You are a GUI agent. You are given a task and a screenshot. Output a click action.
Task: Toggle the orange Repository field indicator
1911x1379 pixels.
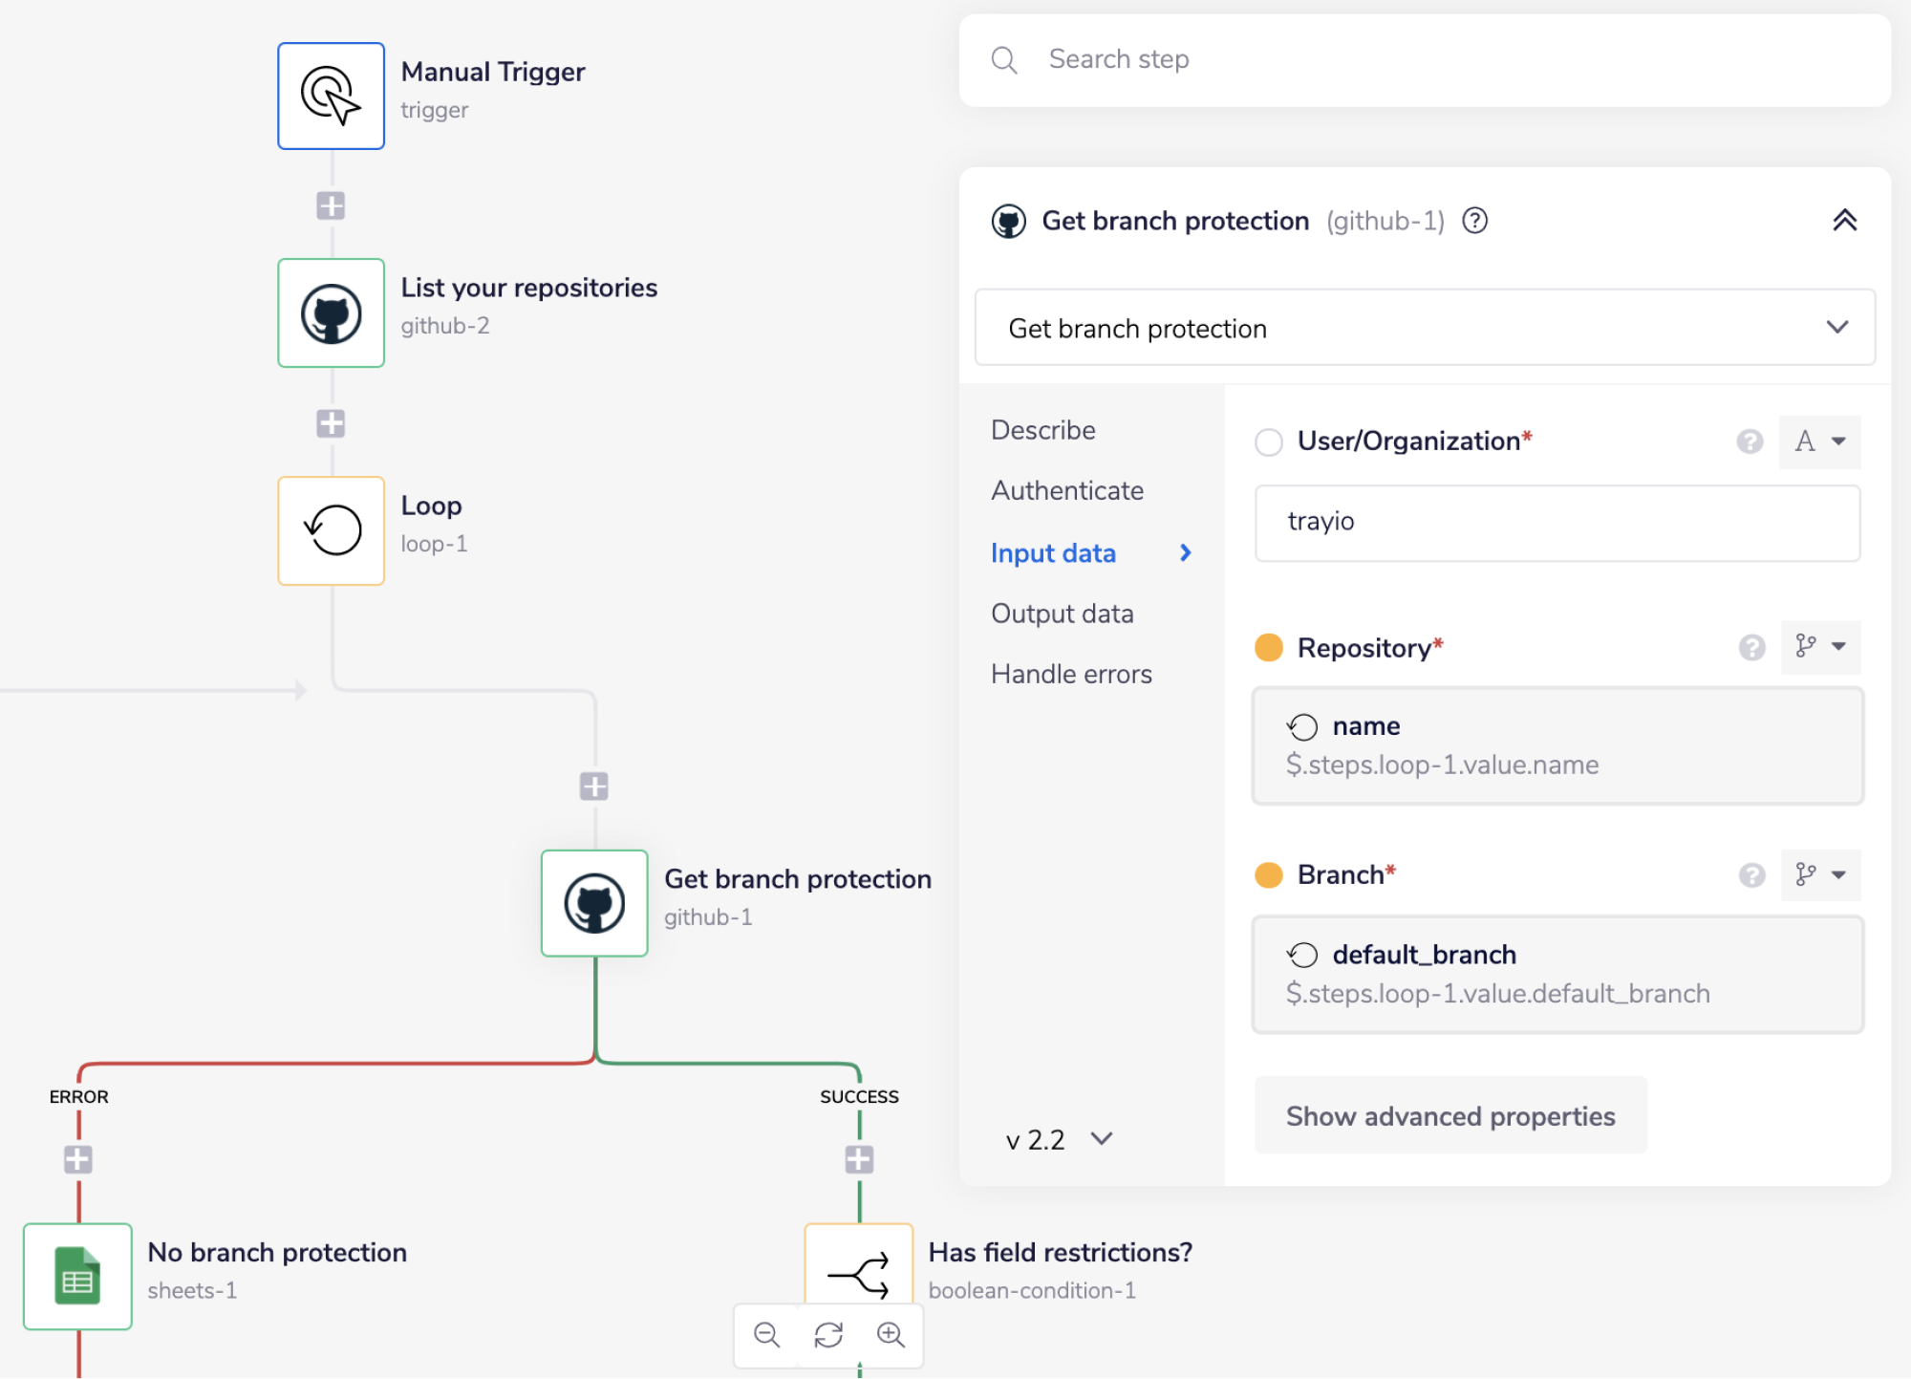coord(1269,648)
